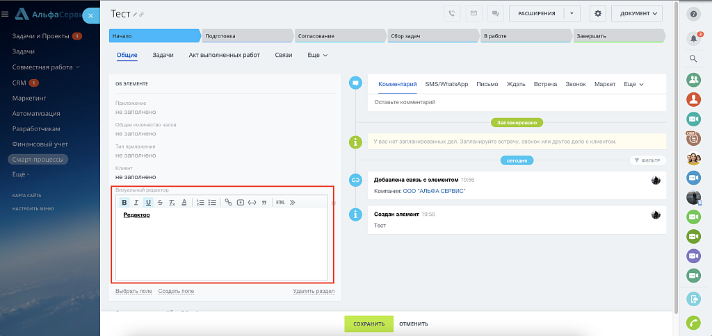Open the Расширения dropdown arrow

tap(572, 13)
